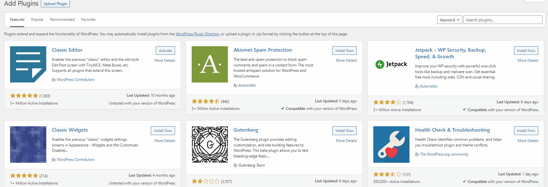View More Details for Akismet
The image size is (548, 187).
click(346, 60)
